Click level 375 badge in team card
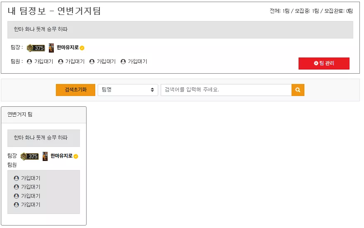 [x=29, y=156]
